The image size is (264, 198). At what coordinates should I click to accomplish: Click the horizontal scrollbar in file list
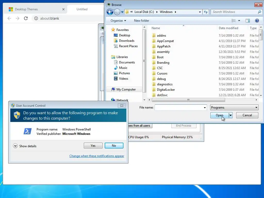click(x=188, y=100)
